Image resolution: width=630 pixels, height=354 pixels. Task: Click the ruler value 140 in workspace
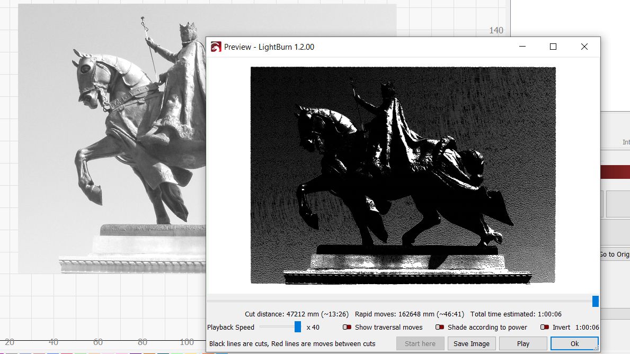click(x=496, y=30)
